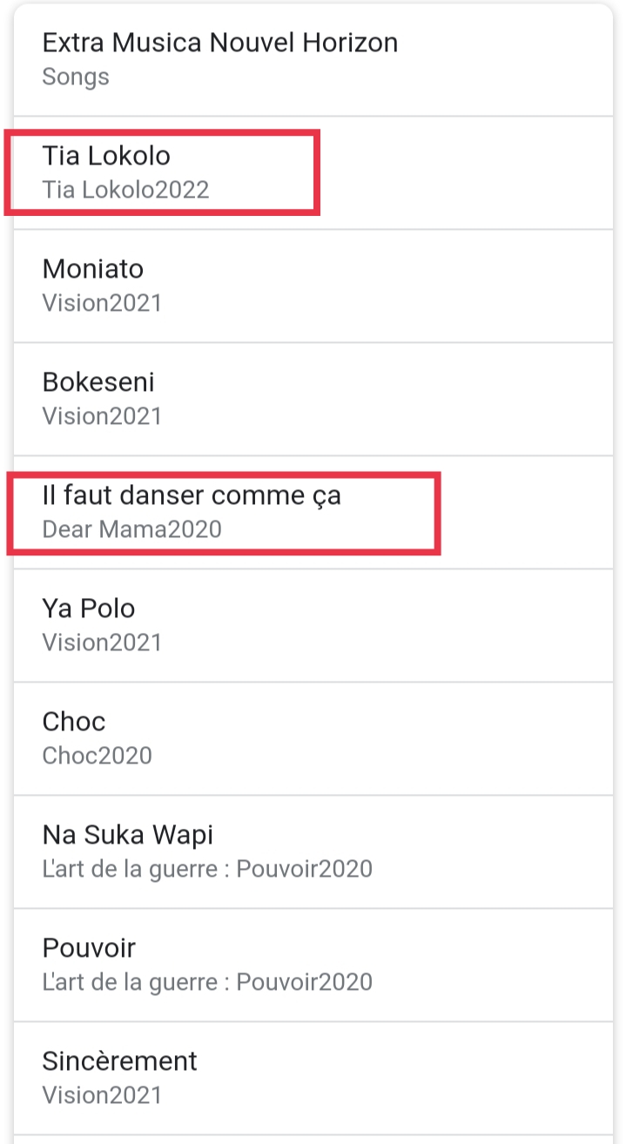
Task: Choose the song Ya Polo
Action: 313,625
